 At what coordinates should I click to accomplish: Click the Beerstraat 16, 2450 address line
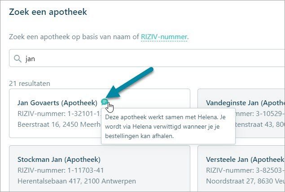pyautogui.click(x=59, y=125)
